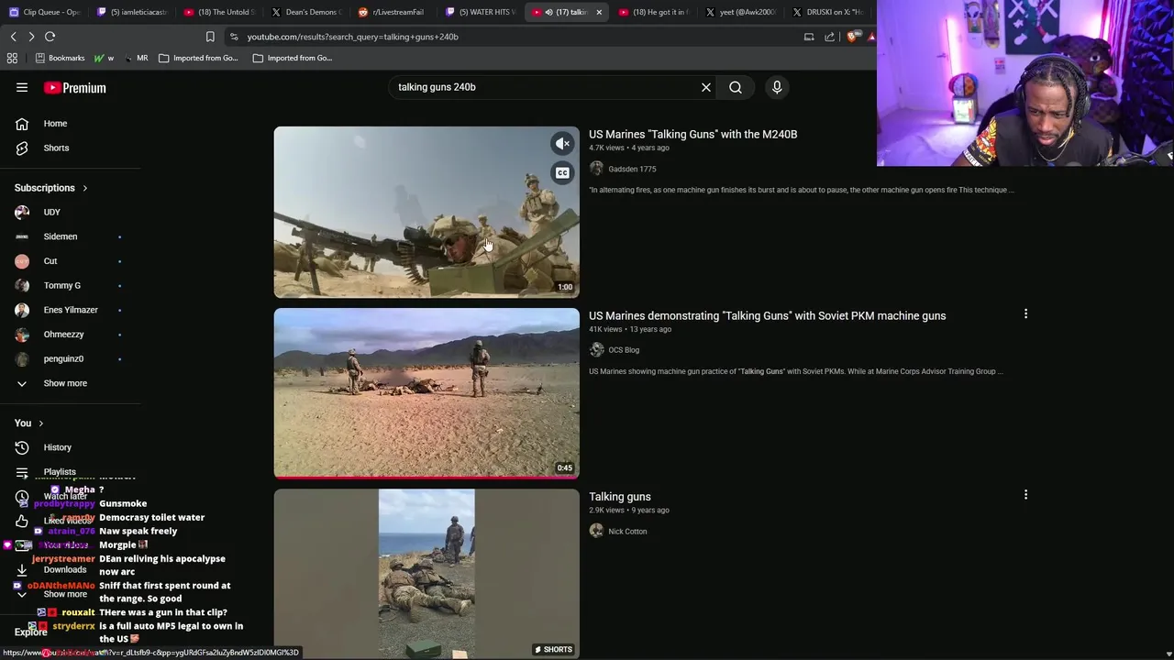
Task: Open the second Imported from Go... folder
Action: 293,58
